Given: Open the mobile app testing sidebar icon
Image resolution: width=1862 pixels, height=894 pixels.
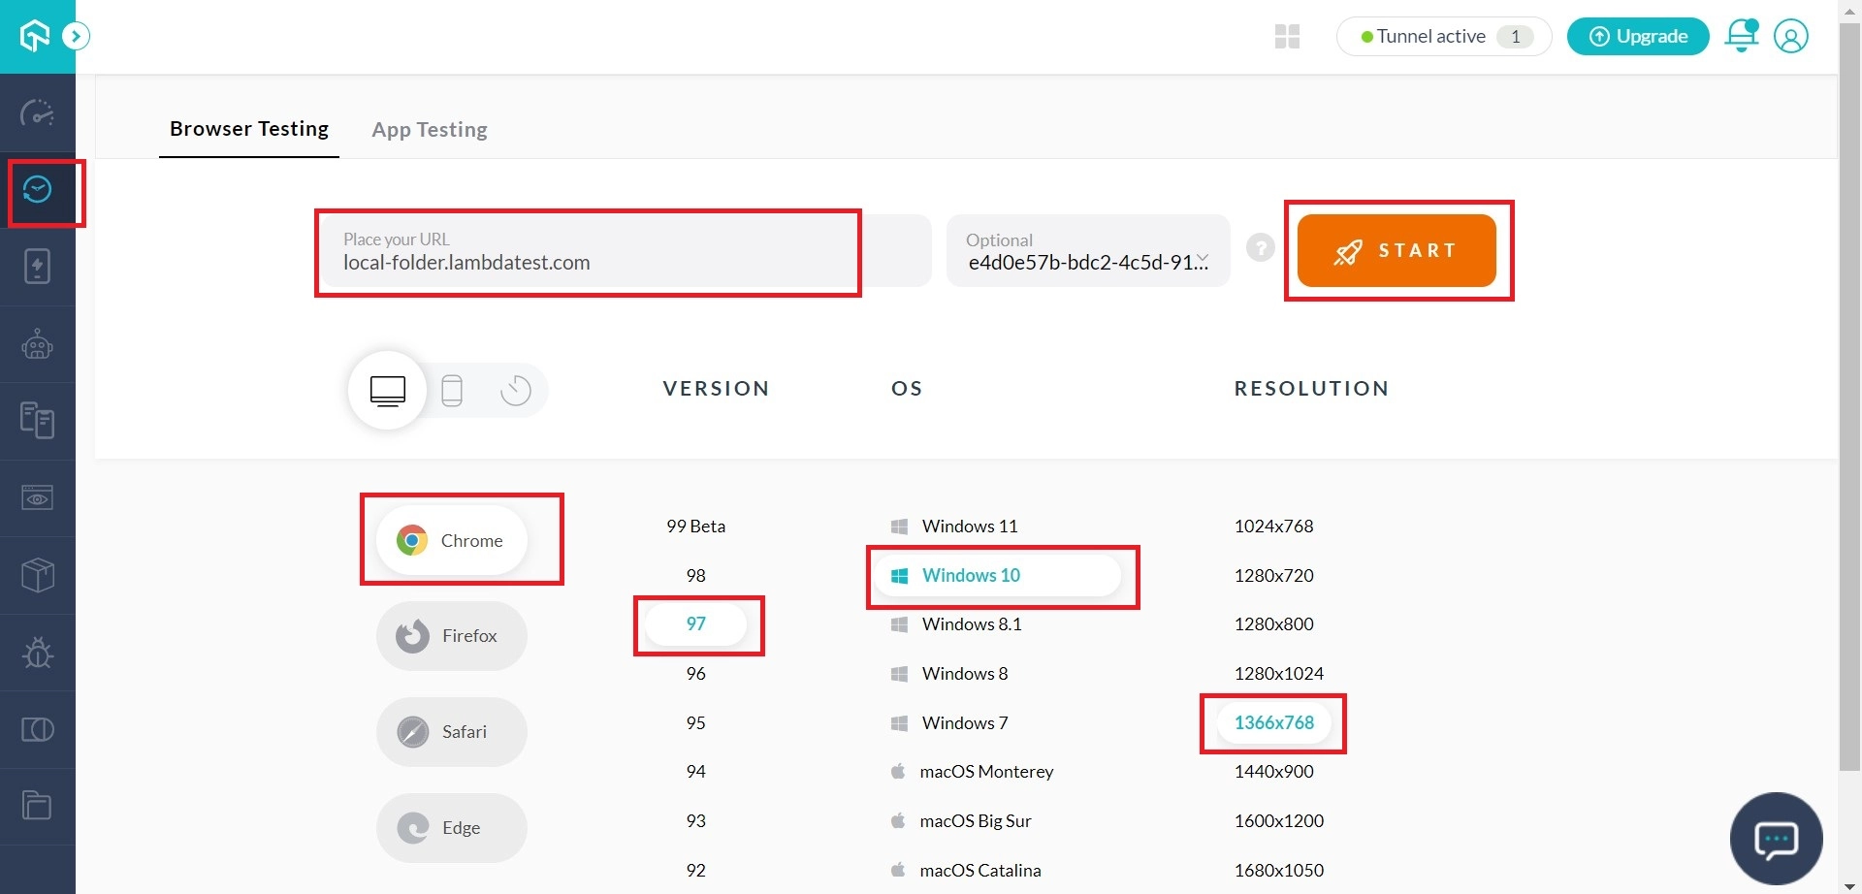Looking at the screenshot, I should coord(37,267).
